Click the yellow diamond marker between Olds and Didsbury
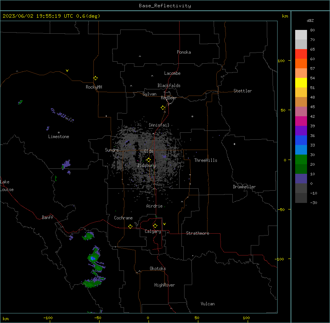Screen dimensions: 330x323 point(149,160)
